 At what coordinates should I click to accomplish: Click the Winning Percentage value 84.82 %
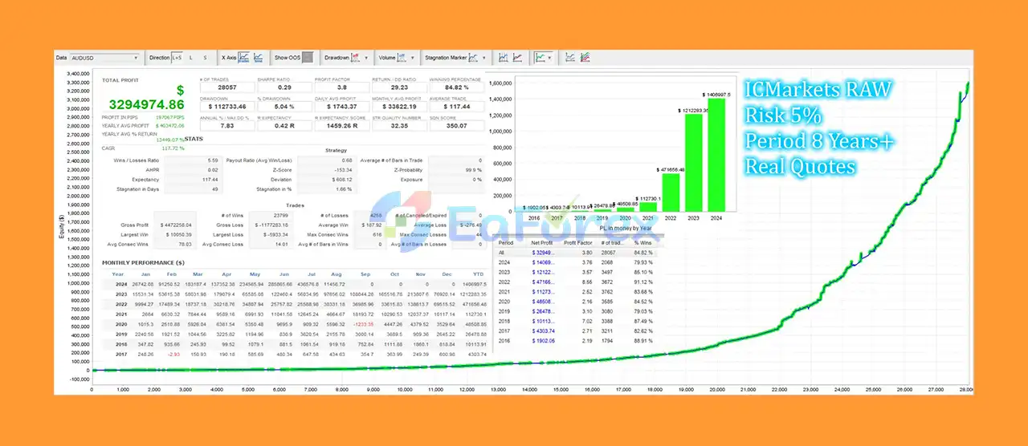pos(456,88)
